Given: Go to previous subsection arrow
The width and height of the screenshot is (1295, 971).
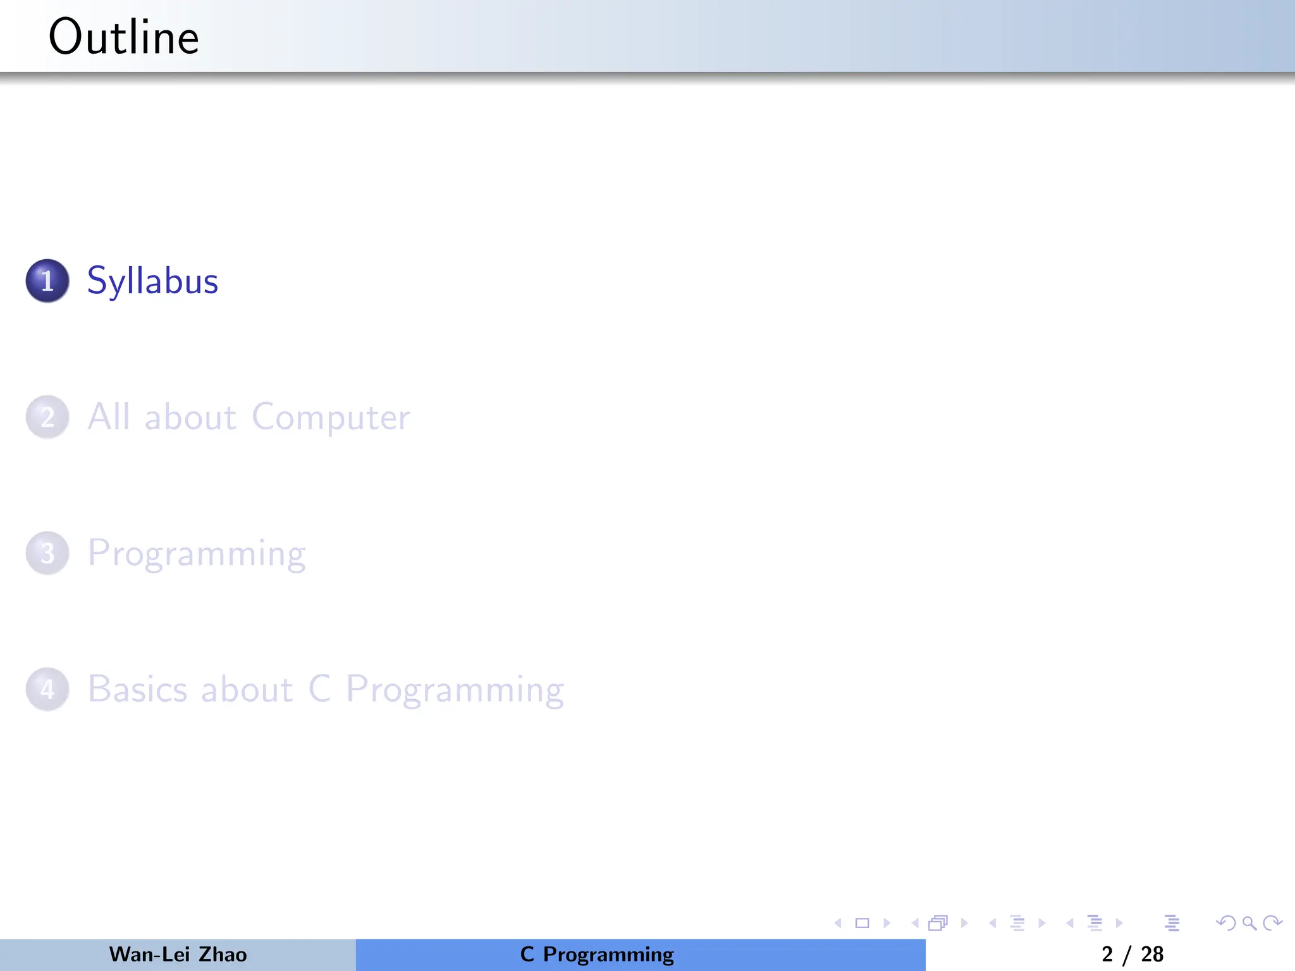Looking at the screenshot, I should click(x=993, y=923).
